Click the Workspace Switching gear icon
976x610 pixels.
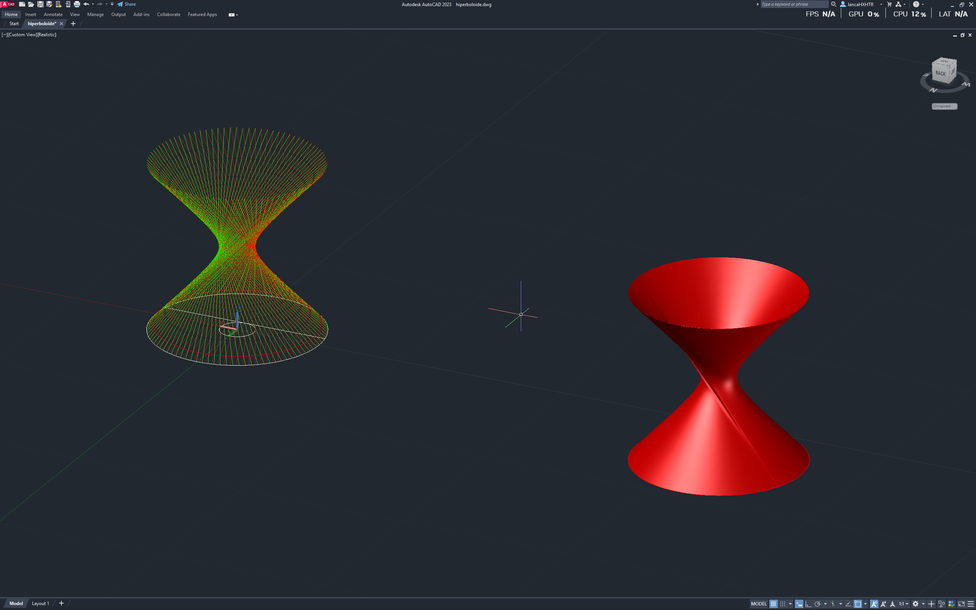coord(915,604)
